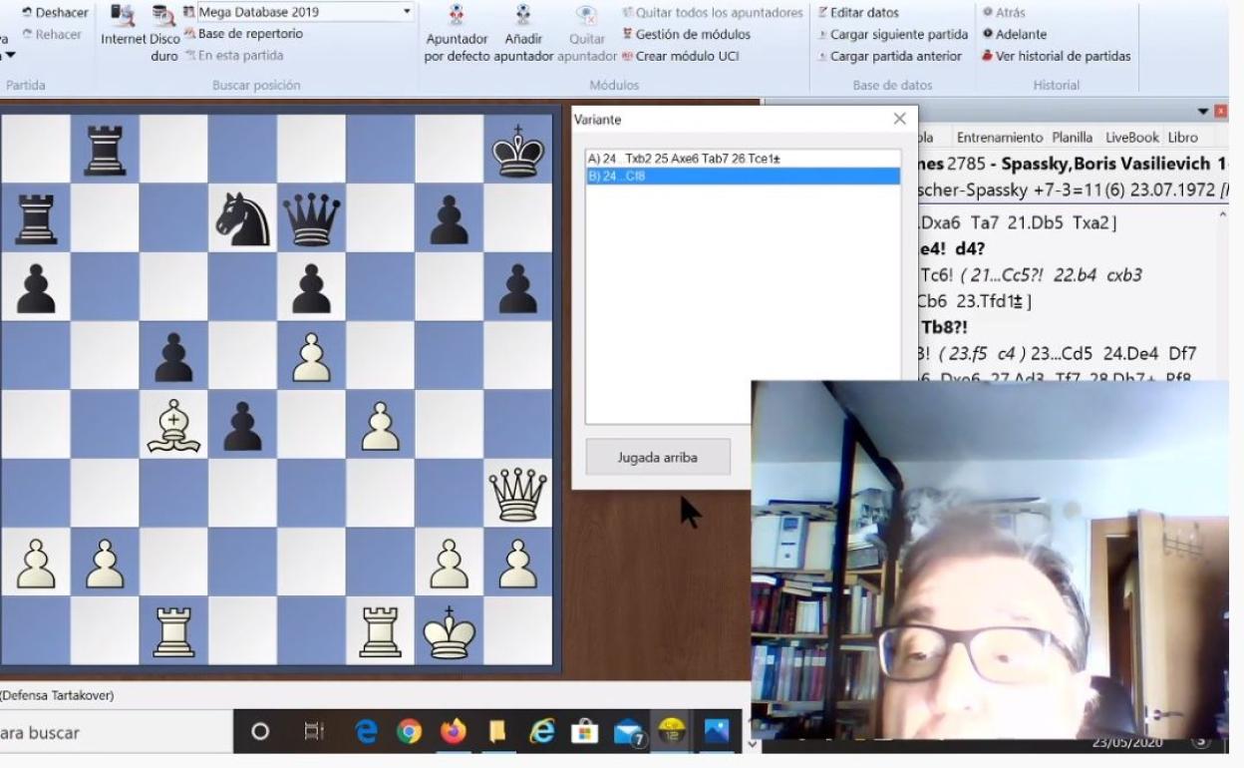Open the Mega Database 2019 dropdown
Image resolution: width=1244 pixels, height=768 pixels.
pos(407,13)
